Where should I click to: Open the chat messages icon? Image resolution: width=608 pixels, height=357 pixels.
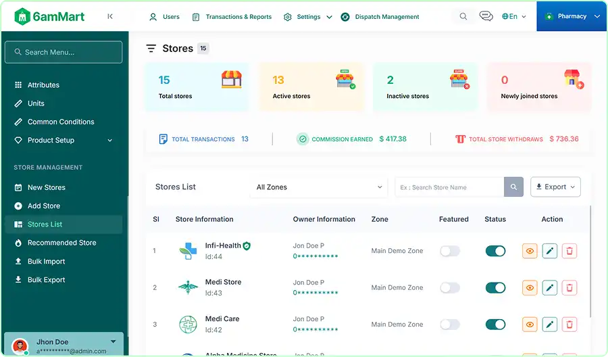coord(486,16)
